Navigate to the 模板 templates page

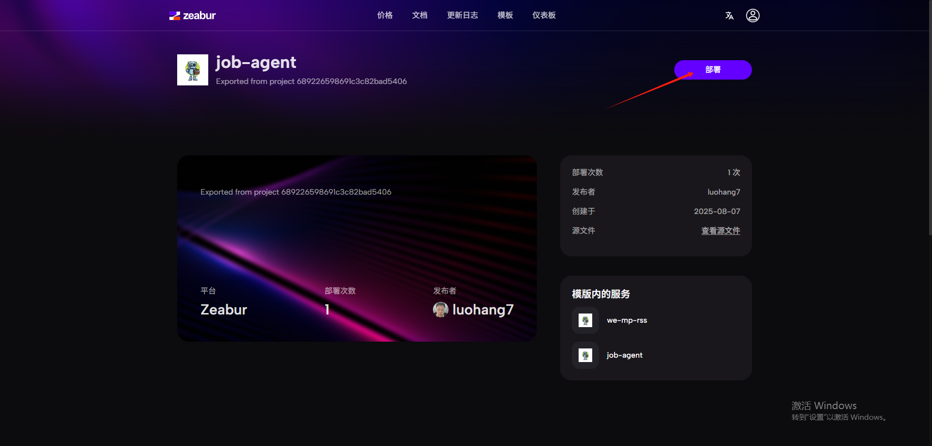tap(505, 16)
